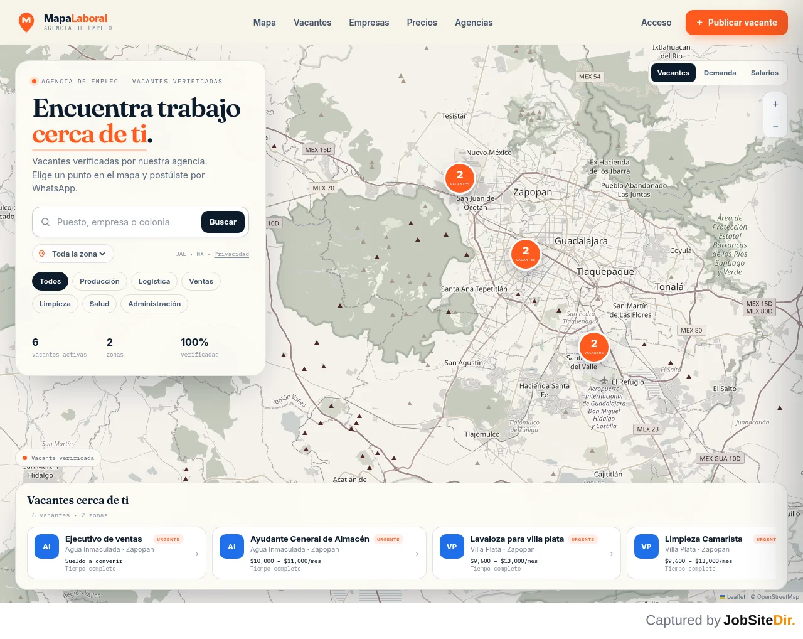Open the Santa del Valle vacancies cluster
Viewport: 803px width, 639px height.
tap(594, 346)
